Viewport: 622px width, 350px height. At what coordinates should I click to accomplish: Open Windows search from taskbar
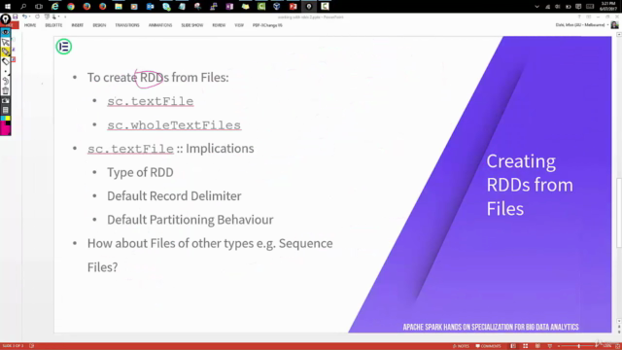point(23,7)
